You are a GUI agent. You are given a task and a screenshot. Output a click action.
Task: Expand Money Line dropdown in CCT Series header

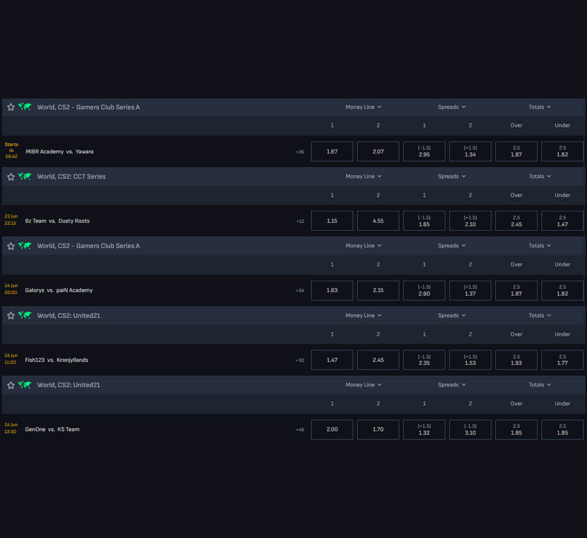tap(363, 176)
